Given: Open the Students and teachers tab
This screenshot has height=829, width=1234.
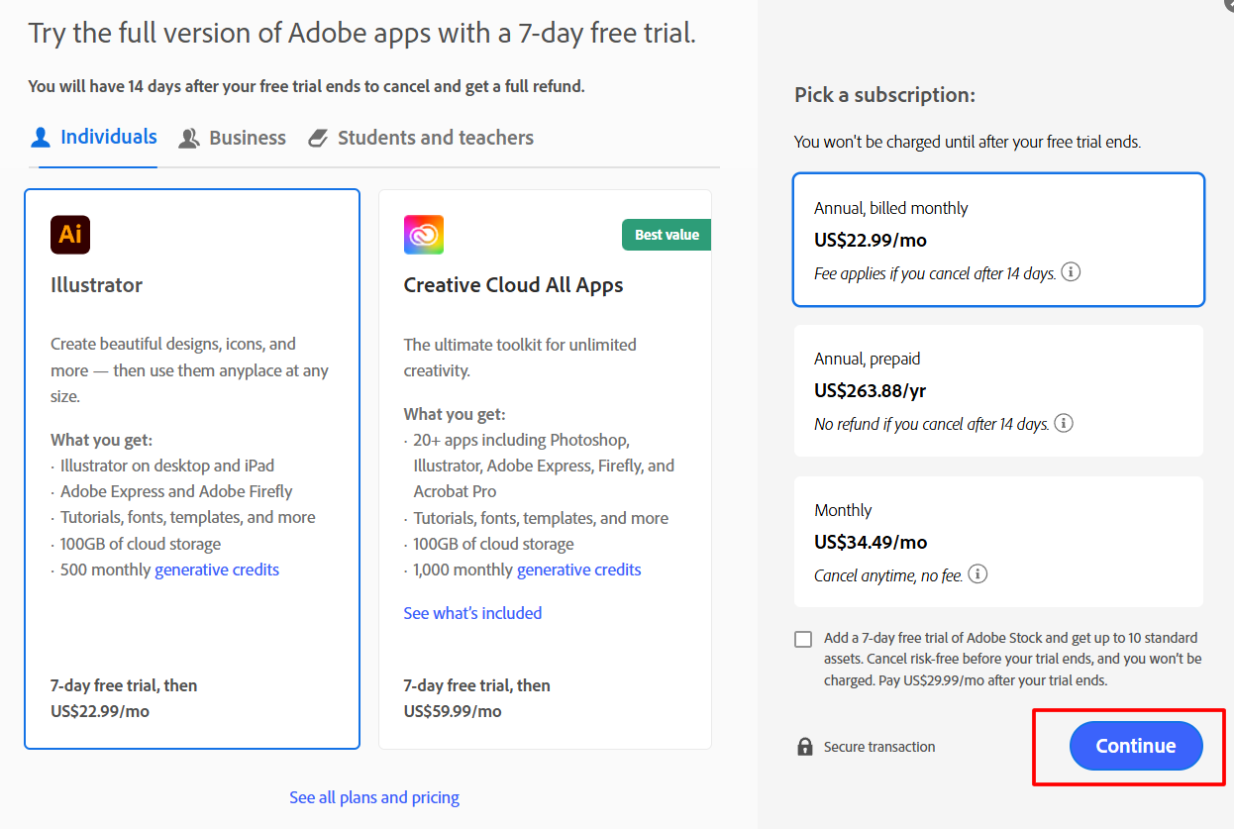Looking at the screenshot, I should point(420,139).
